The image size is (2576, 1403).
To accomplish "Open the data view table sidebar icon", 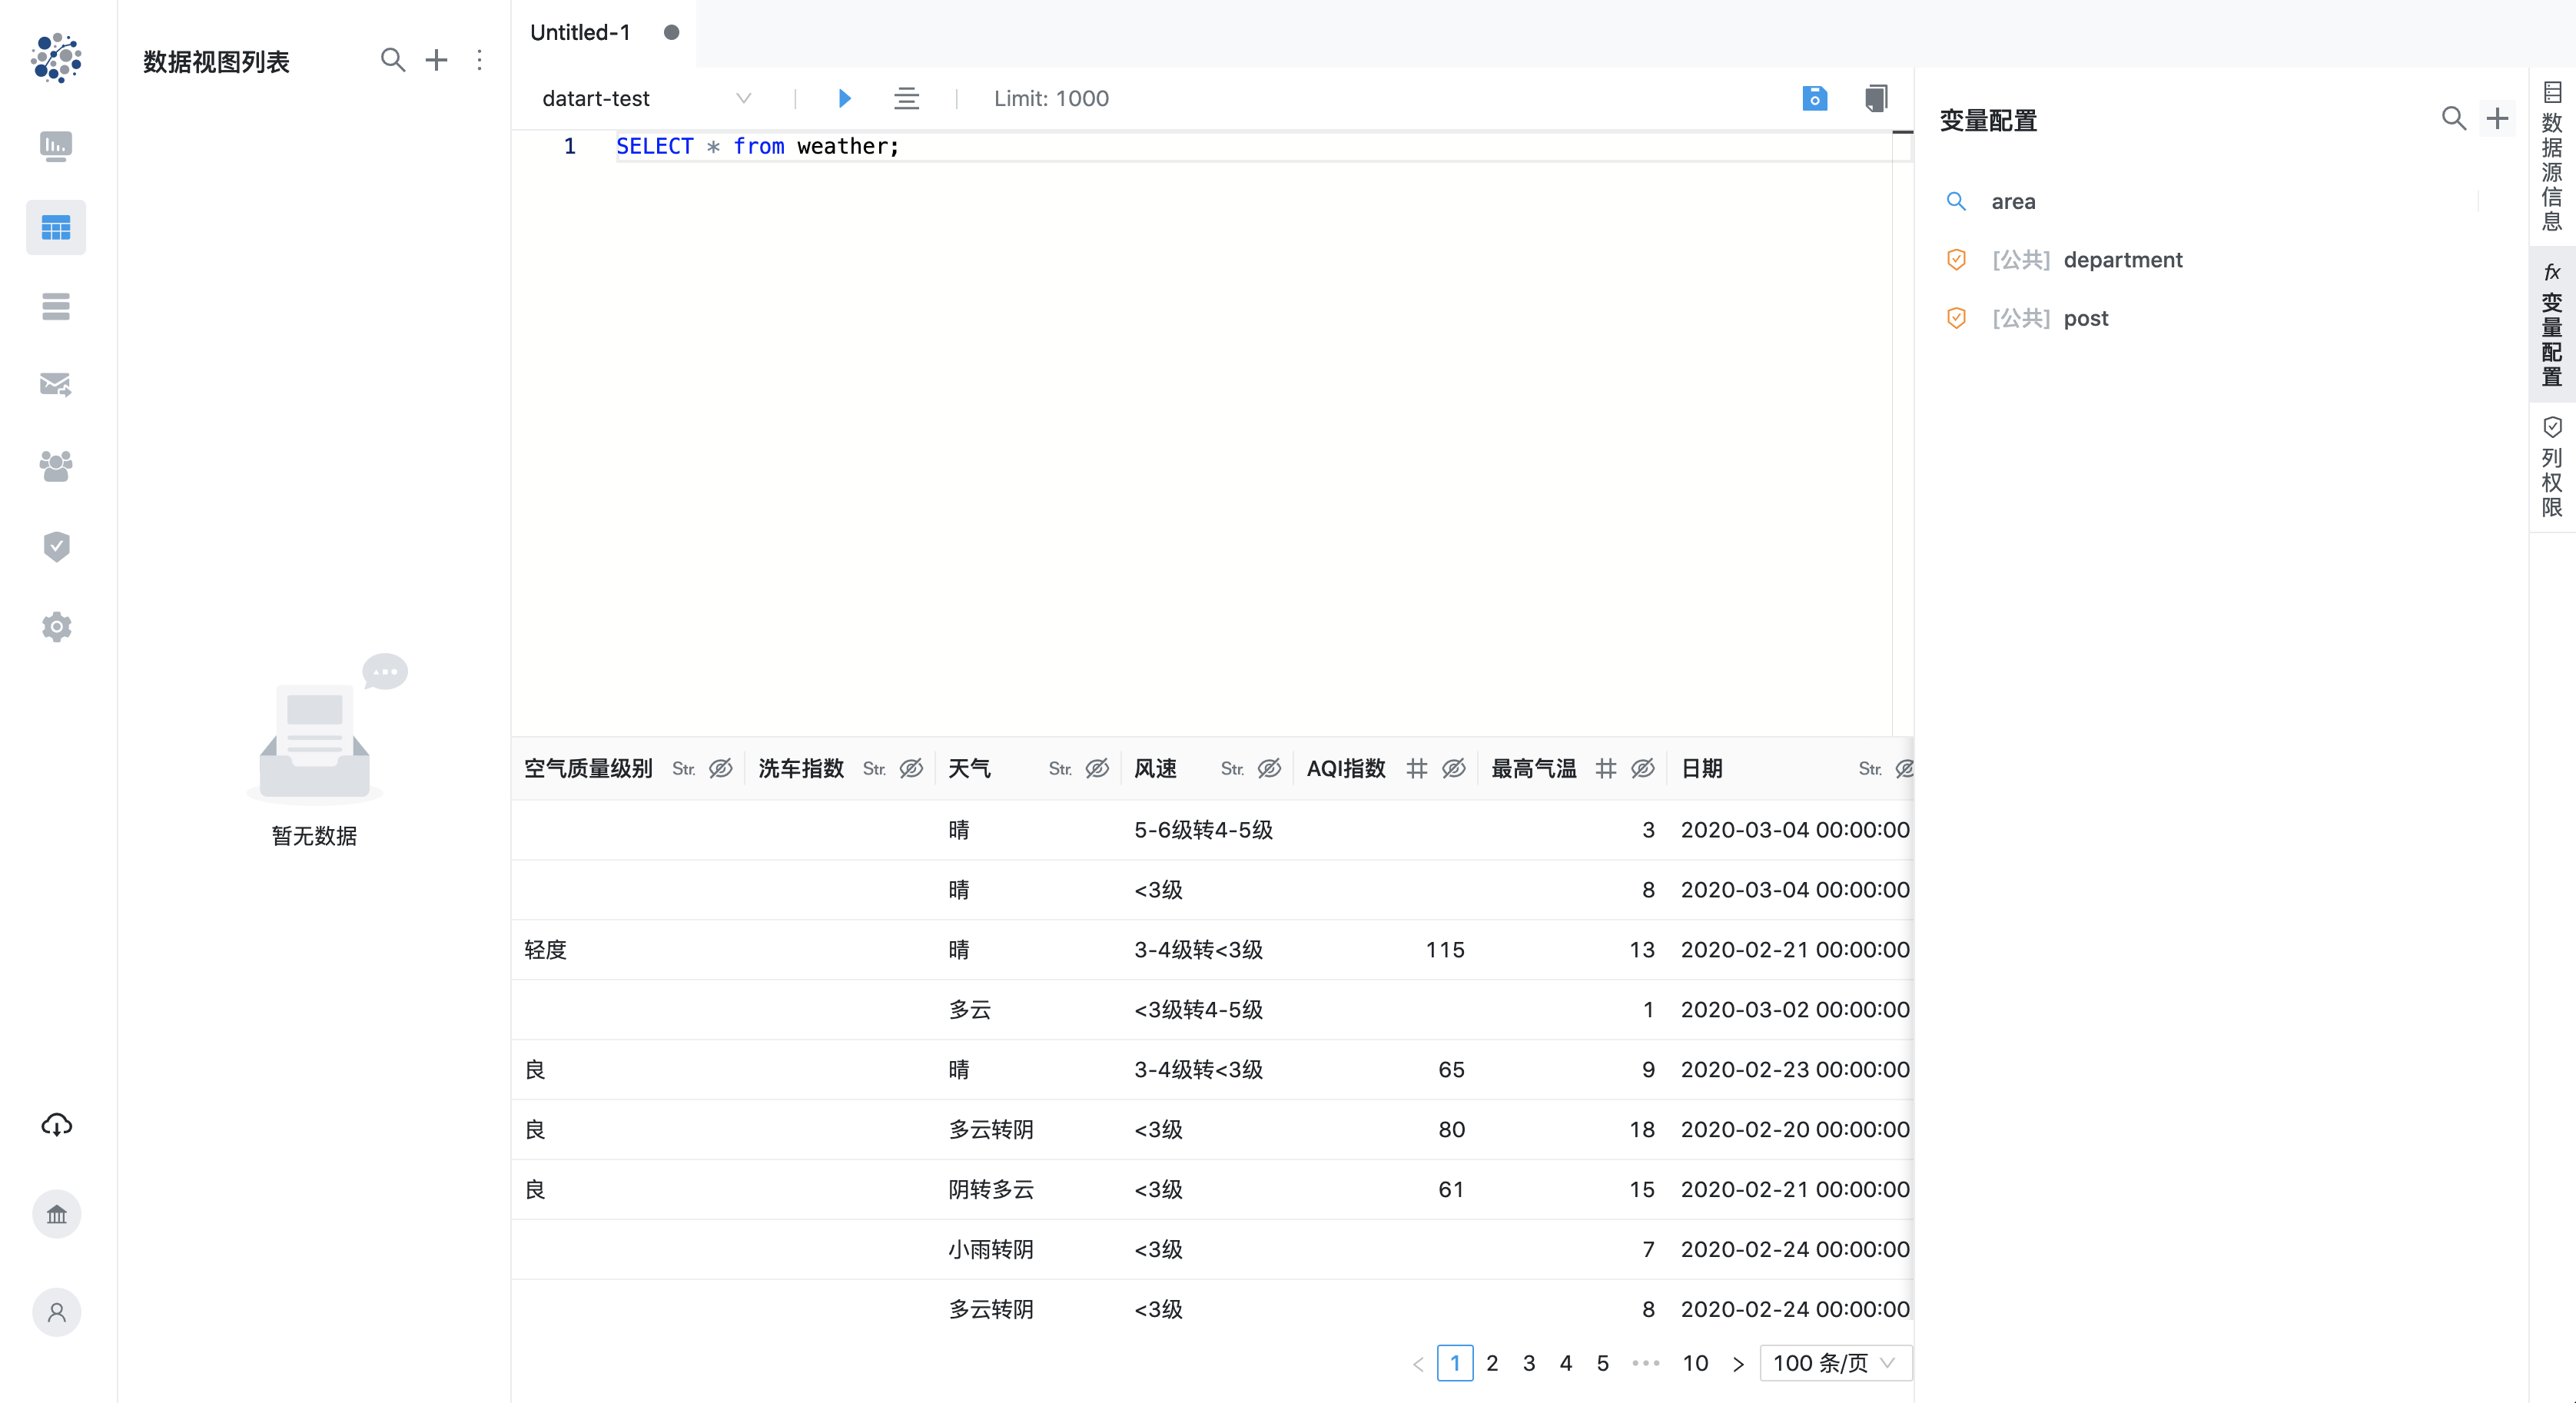I will tap(56, 228).
